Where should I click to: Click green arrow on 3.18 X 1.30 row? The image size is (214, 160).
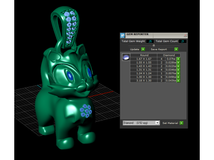178,80
